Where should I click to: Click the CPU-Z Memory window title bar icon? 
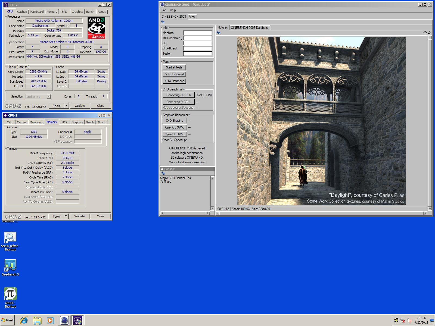(5, 115)
